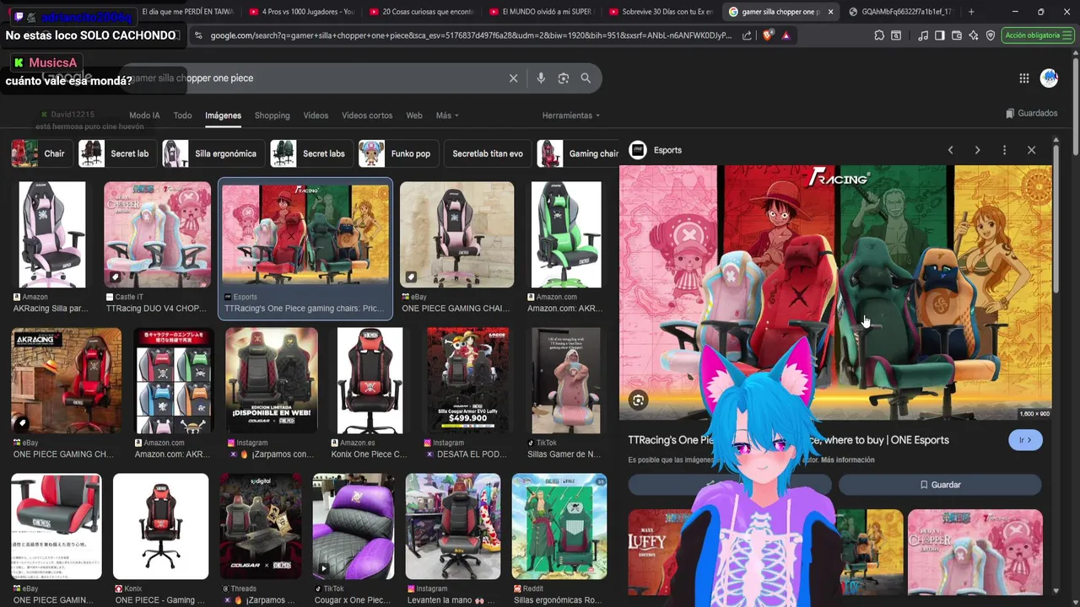
Task: Filter images by Secretlab titan evo chip
Action: pyautogui.click(x=488, y=153)
